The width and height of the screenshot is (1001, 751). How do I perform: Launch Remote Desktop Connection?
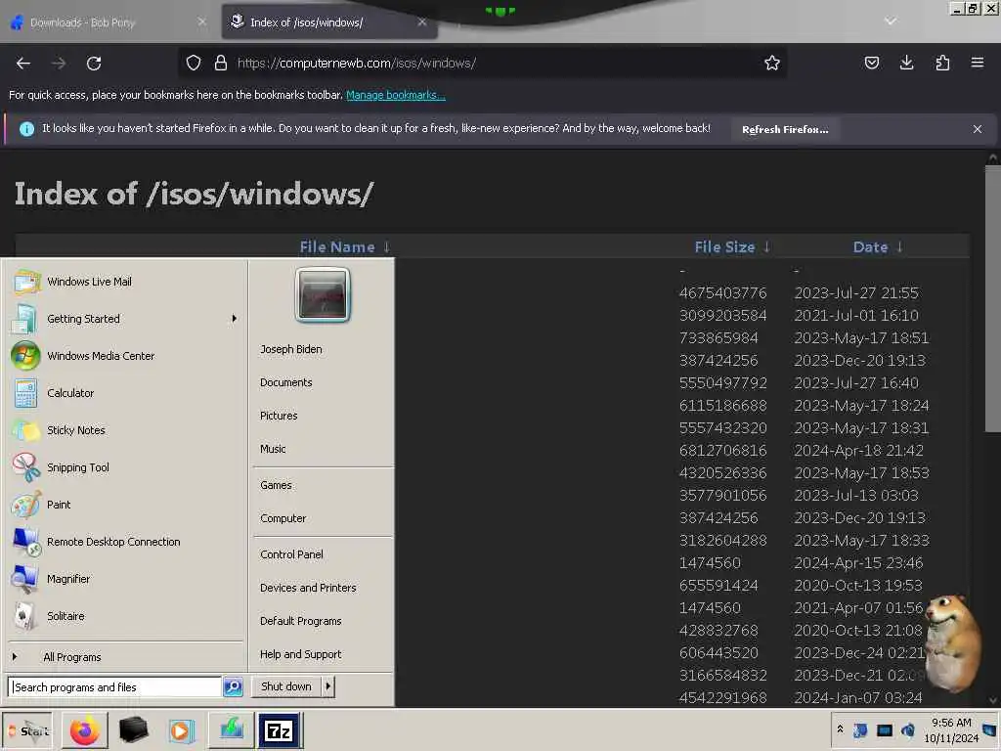[124, 542]
